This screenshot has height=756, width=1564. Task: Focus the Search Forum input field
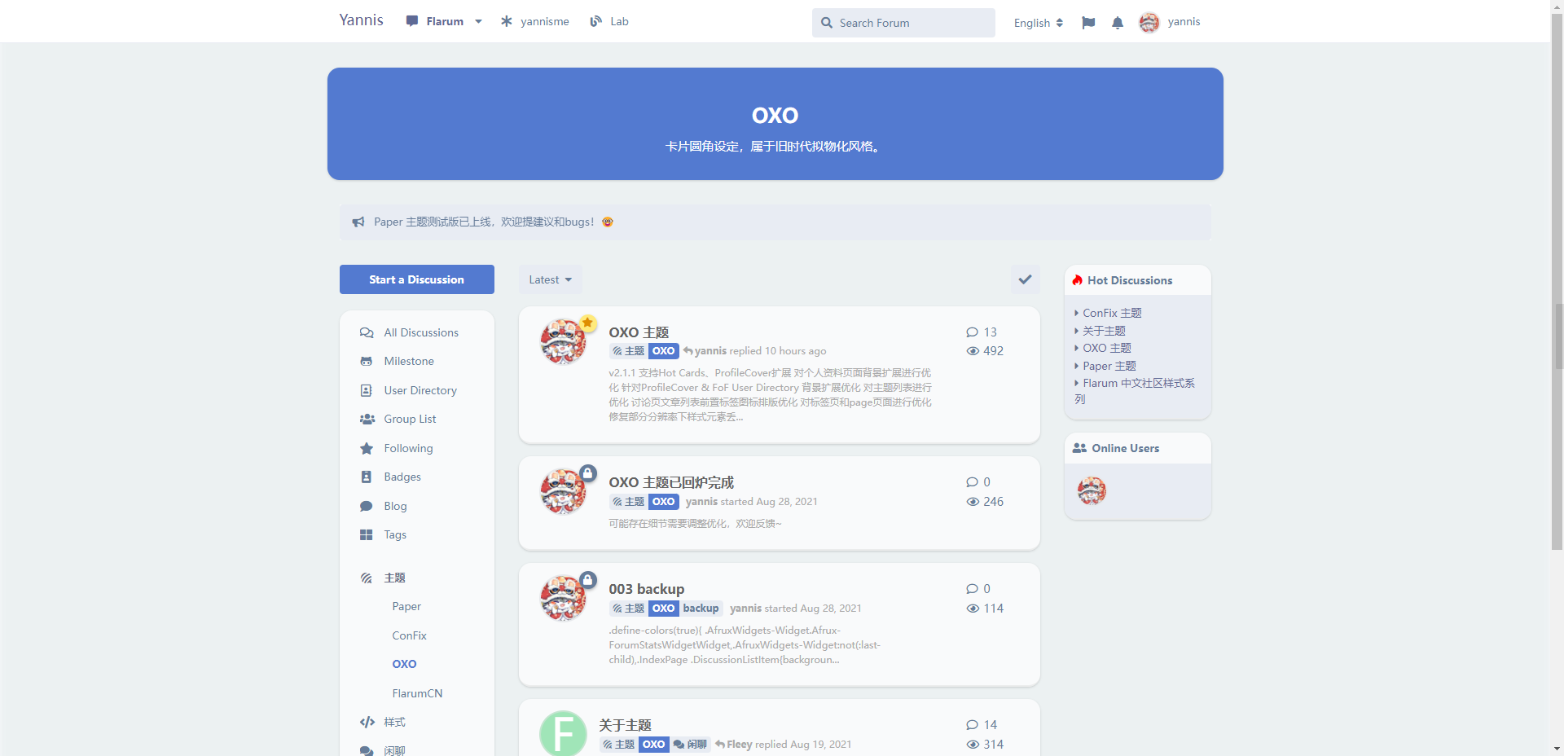pyautogui.click(x=903, y=23)
